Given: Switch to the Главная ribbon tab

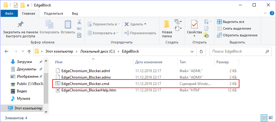Looking at the screenshot, I should 29,13.
